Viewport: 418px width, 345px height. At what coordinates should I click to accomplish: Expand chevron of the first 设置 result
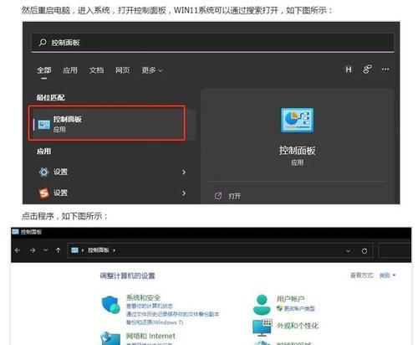click(x=184, y=172)
